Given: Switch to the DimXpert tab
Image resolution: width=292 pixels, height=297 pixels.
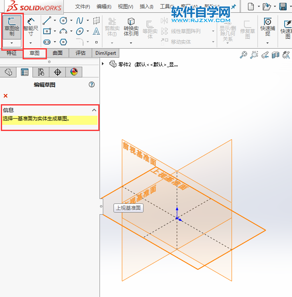Looking at the screenshot, I should [x=106, y=53].
